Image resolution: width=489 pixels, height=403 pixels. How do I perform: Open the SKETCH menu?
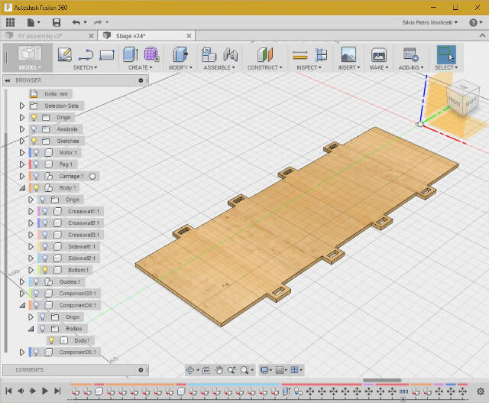(x=85, y=67)
